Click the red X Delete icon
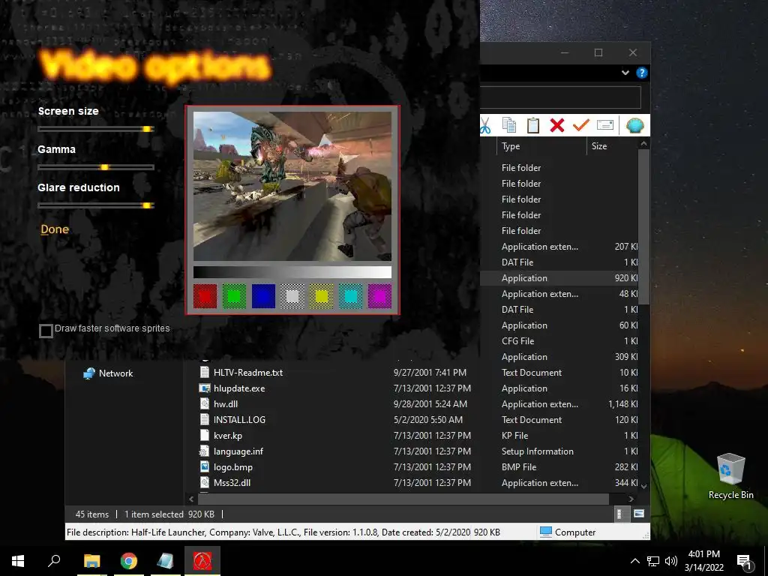768x576 pixels. click(x=557, y=125)
